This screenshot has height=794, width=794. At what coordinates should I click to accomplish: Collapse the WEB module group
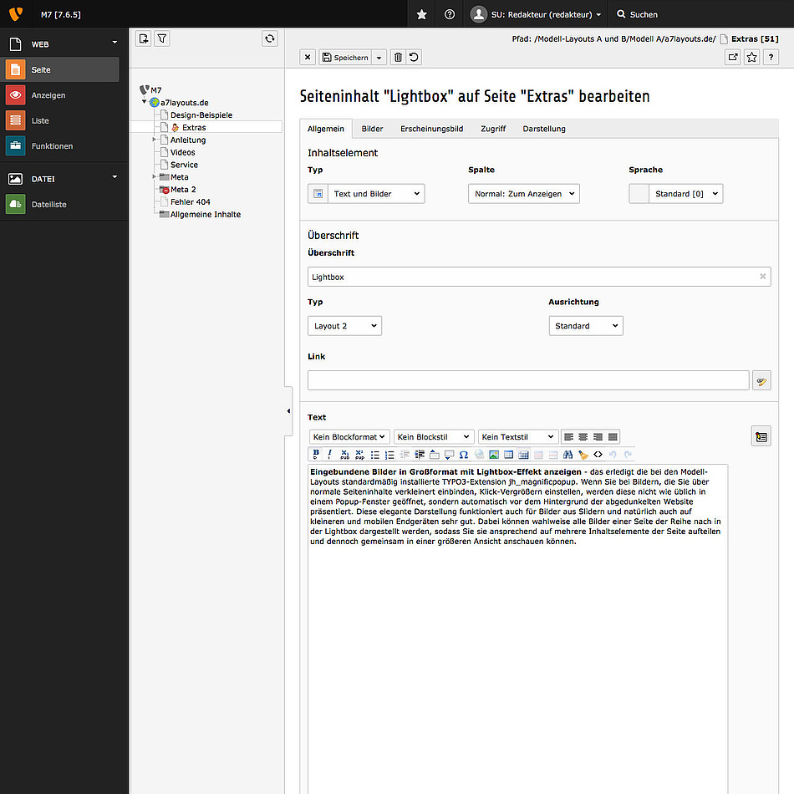click(115, 43)
